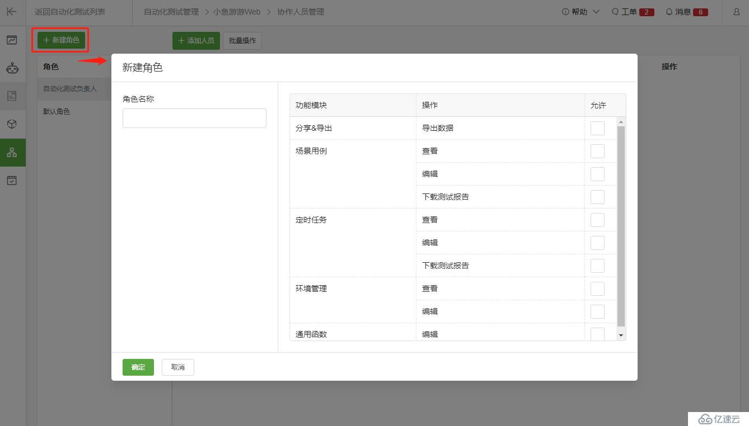This screenshot has width=749, height=426.
Task: Click the 确定 confirm button
Action: pos(138,367)
